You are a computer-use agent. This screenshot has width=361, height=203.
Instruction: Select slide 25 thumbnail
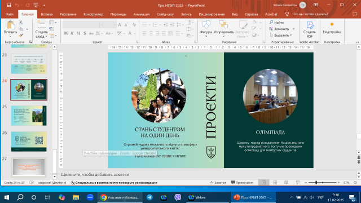click(x=29, y=116)
